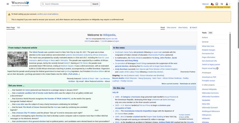Open Multilingual Wikisource project link
The width and height of the screenshot is (239, 123).
pos(211,111)
